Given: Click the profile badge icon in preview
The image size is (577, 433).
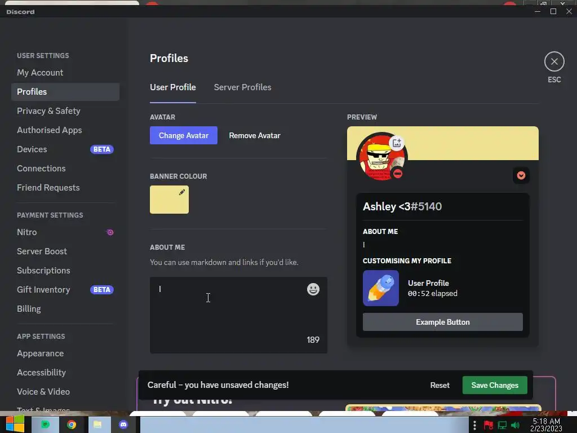Looking at the screenshot, I should 521,175.
